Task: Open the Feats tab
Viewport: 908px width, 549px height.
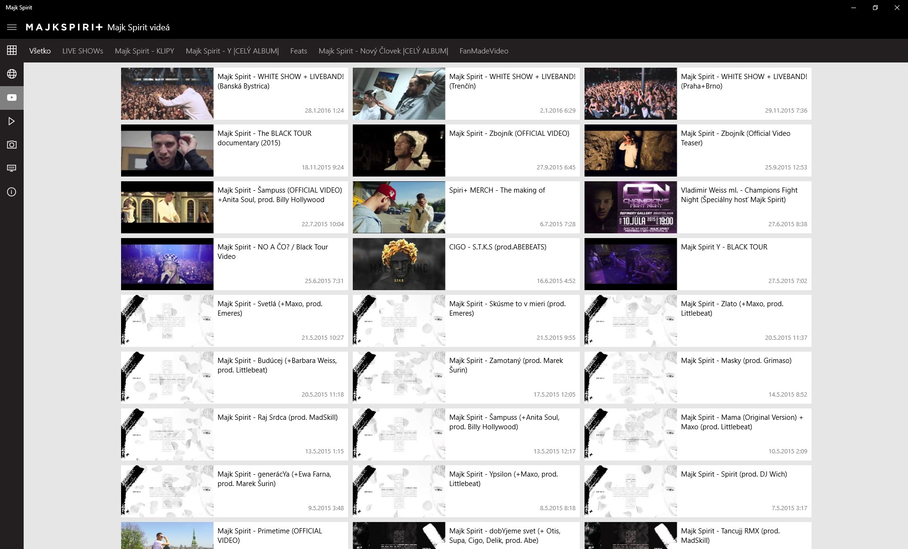Action: pos(298,51)
